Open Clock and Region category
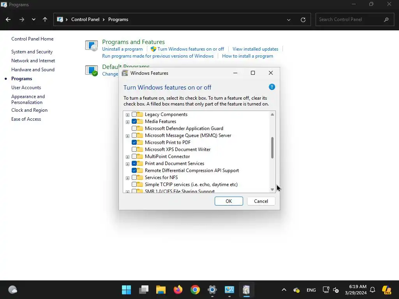The width and height of the screenshot is (399, 299). click(x=29, y=110)
